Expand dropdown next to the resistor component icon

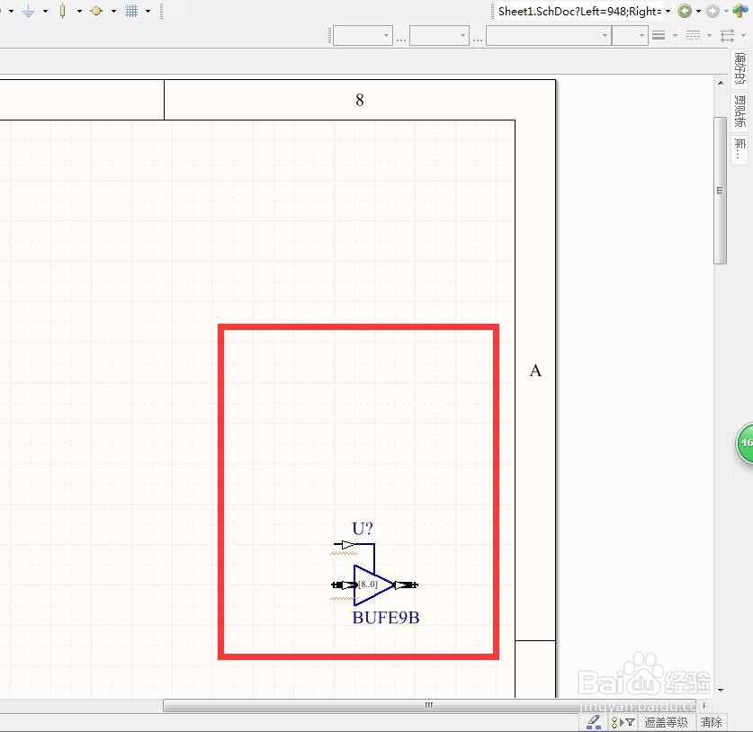click(x=79, y=11)
